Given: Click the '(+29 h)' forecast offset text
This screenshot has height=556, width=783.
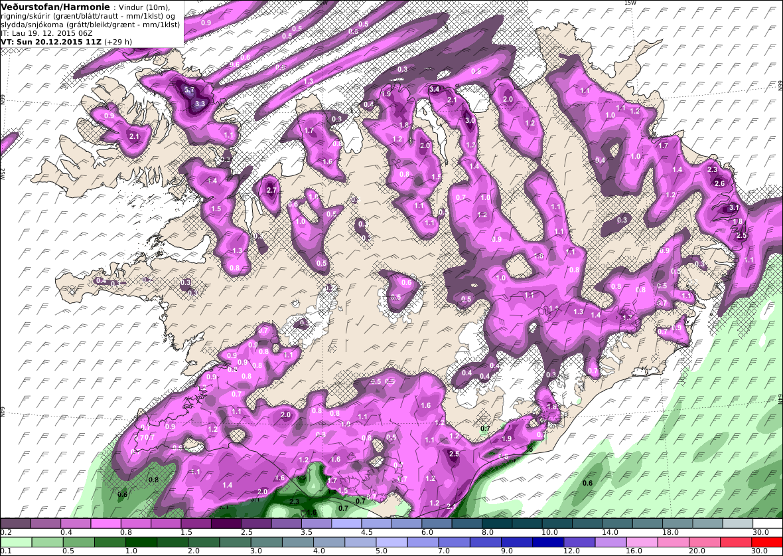Looking at the screenshot, I should (x=118, y=41).
